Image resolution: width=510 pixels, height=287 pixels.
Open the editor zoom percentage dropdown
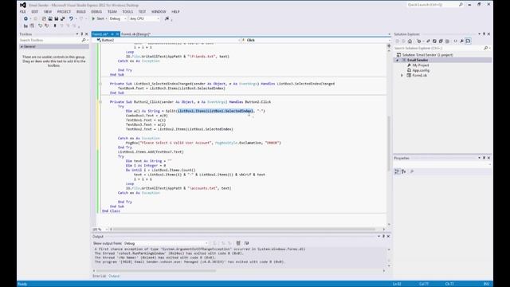click(100, 230)
